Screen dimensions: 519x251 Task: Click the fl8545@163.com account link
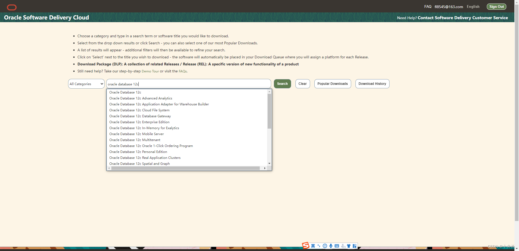click(x=449, y=7)
